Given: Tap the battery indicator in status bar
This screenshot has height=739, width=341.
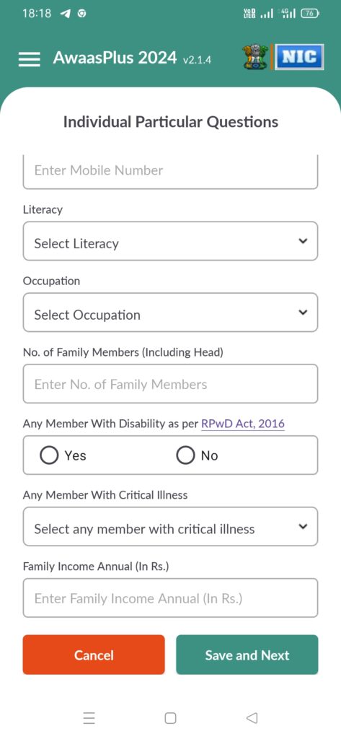Looking at the screenshot, I should click(310, 14).
